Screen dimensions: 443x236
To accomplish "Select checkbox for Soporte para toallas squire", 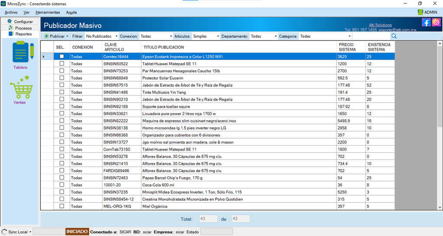I will point(61,106).
